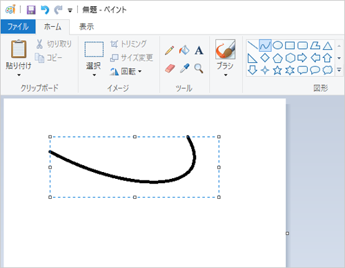Click the top-left handle of curve selection
The image size is (345, 268).
(x=50, y=137)
